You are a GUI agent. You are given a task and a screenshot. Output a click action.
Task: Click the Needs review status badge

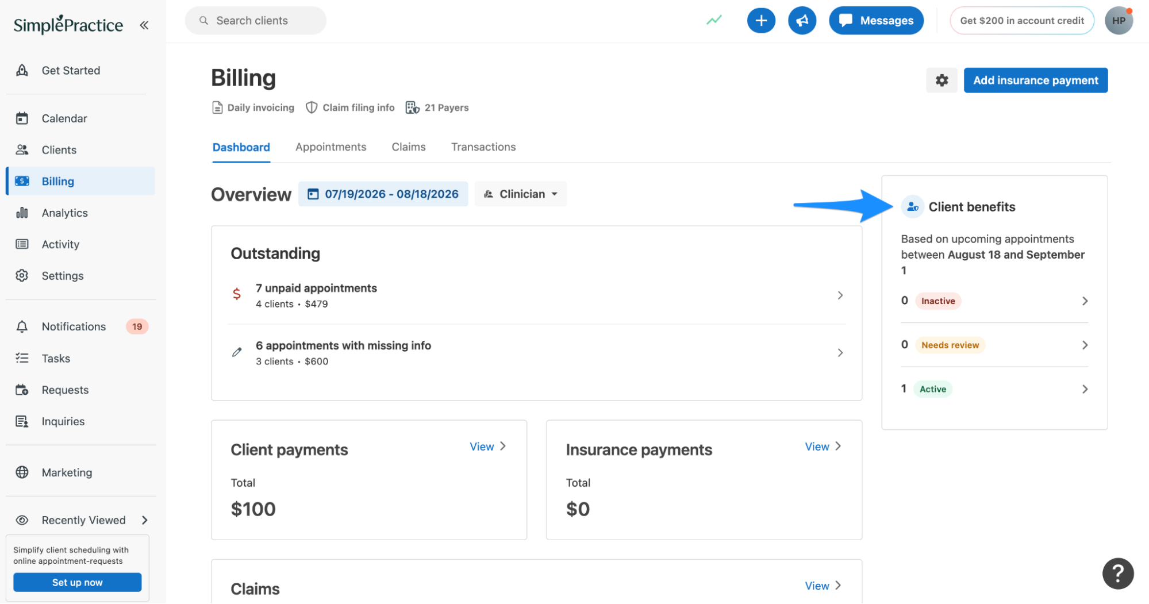click(950, 345)
